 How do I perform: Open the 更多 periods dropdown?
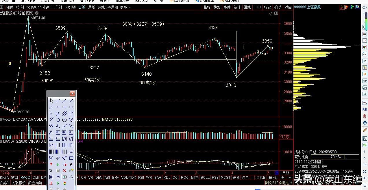(x=125, y=7)
